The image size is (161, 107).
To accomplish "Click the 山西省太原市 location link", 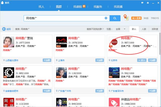I will point(12,60).
